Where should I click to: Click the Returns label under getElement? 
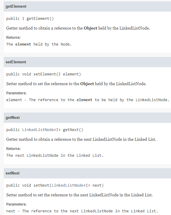[13, 38]
